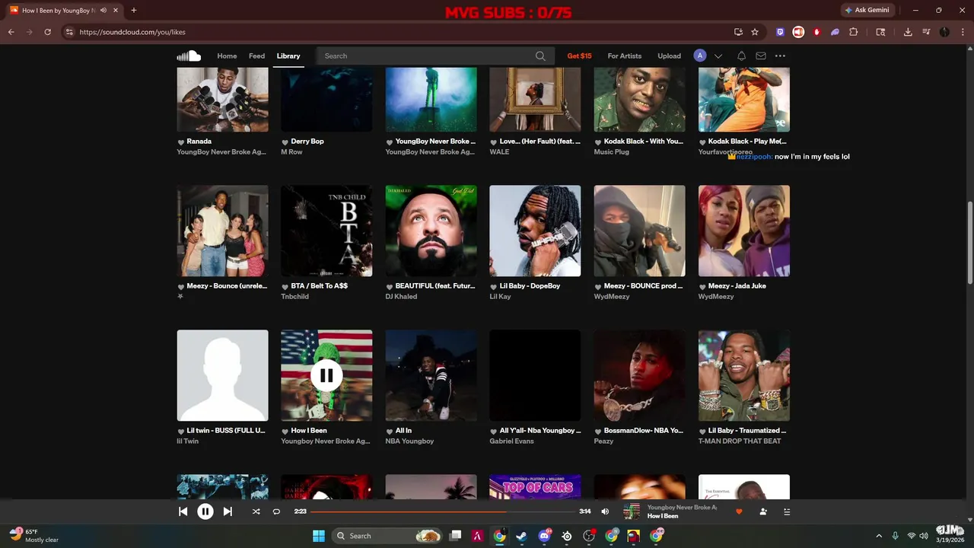Open the track title 'Lil Baby - DopeBoy'
This screenshot has width=974, height=548.
click(530, 286)
